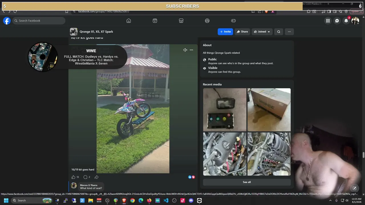Click the page vertical scrollbar thumb

363,155
